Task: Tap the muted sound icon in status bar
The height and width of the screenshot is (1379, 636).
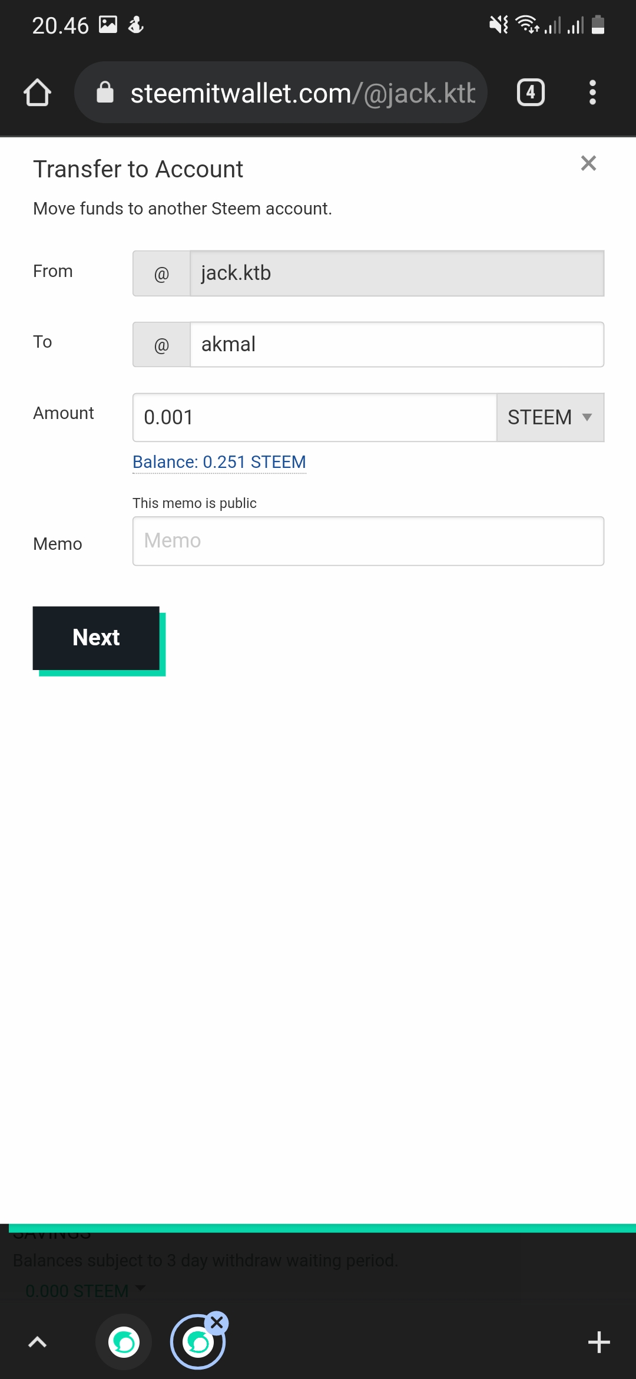Action: click(x=498, y=25)
